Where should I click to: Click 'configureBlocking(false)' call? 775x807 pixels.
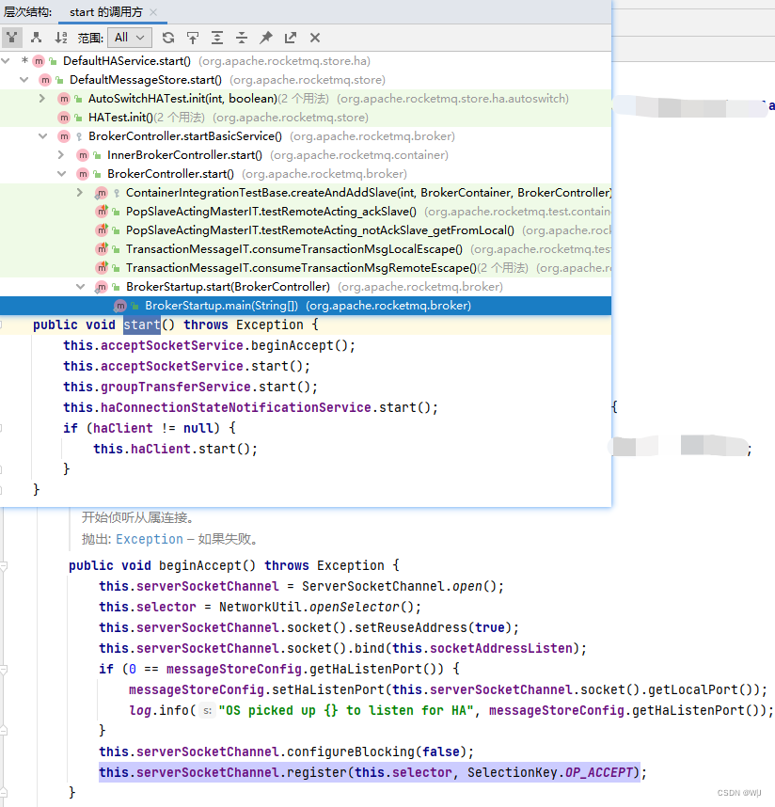376,752
